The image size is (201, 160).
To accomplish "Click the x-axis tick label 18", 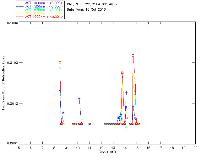I will 172,148.
